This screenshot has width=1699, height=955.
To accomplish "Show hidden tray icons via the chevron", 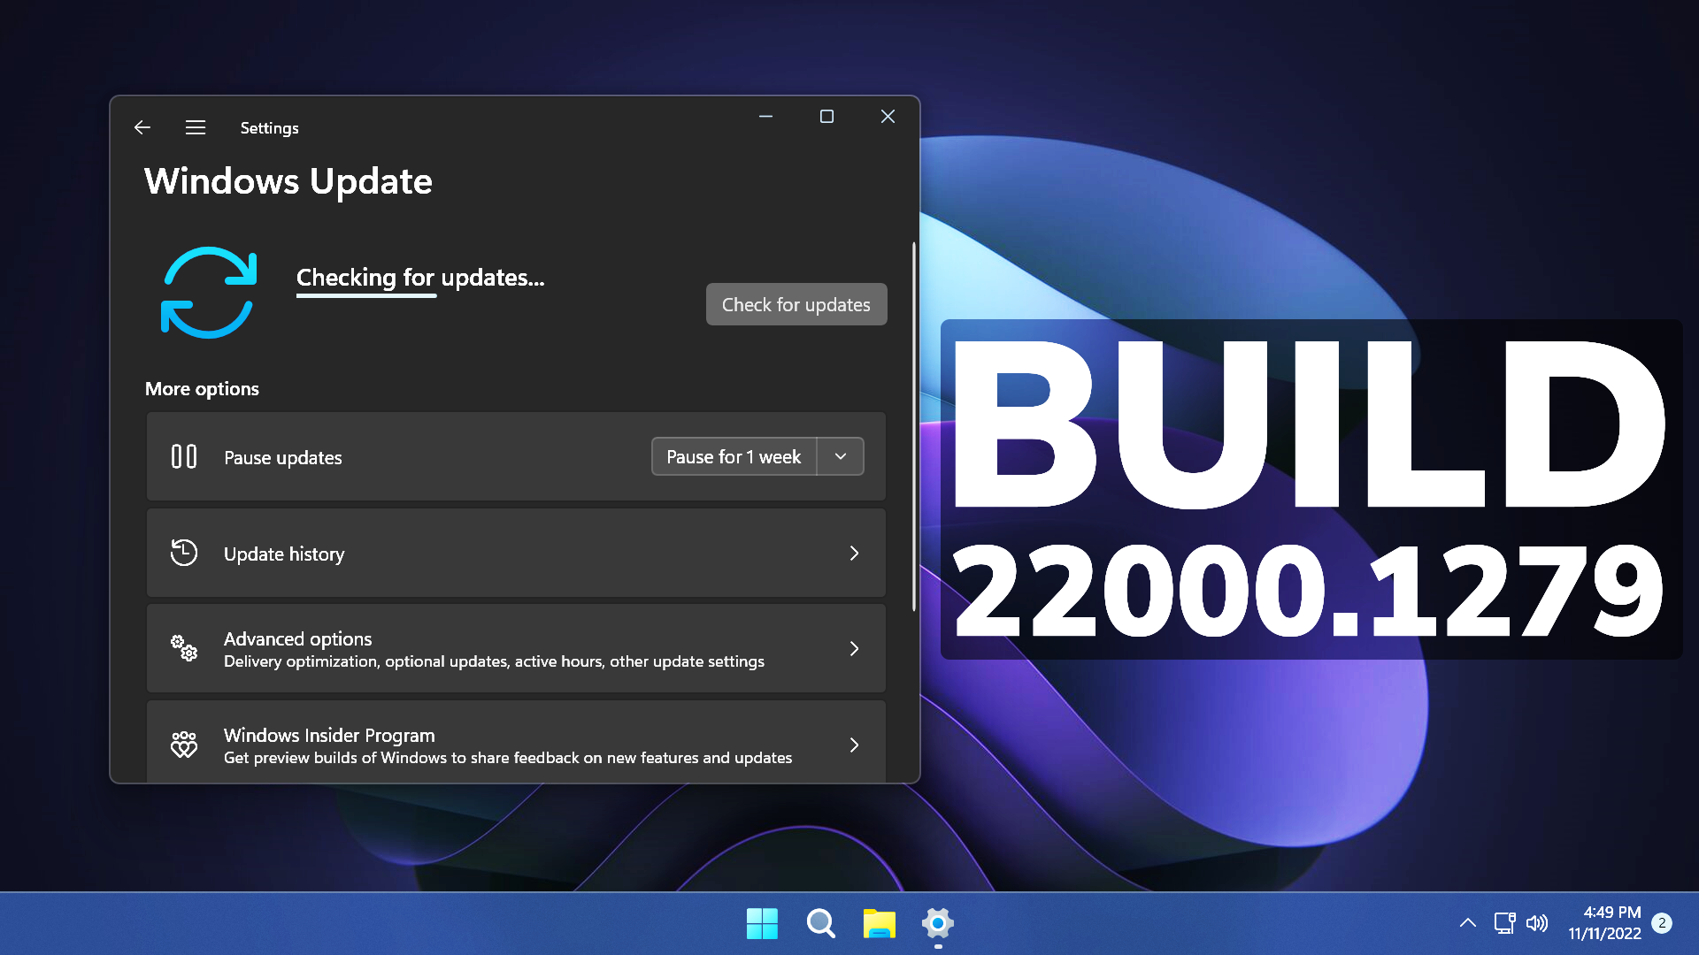I will coord(1467,923).
